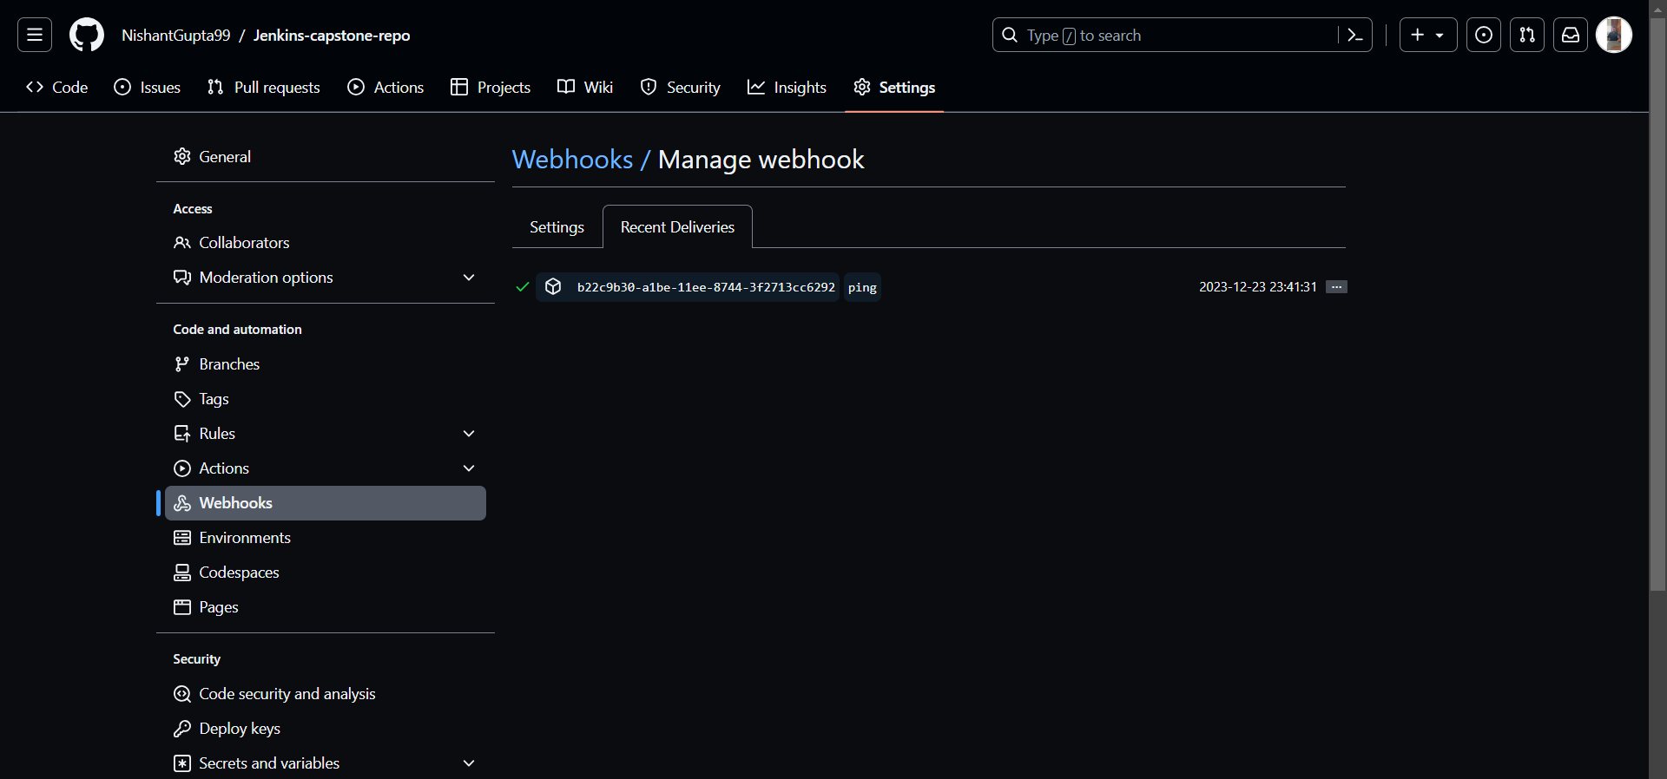The image size is (1667, 779).
Task: Go to the Insights repository tab
Action: (787, 88)
